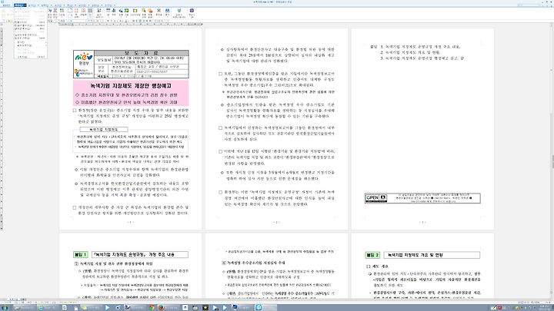Image resolution: width=554 pixels, height=311 pixels.
Task: Toggle right paragraph alignment
Action: pyautogui.click(x=144, y=21)
